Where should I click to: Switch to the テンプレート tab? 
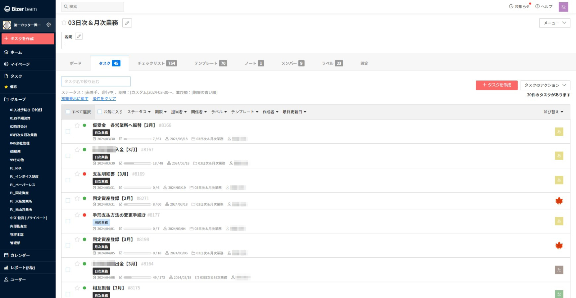[210, 63]
